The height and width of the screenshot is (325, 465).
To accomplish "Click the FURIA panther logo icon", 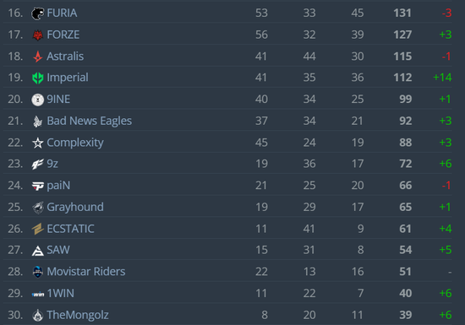I will (38, 14).
